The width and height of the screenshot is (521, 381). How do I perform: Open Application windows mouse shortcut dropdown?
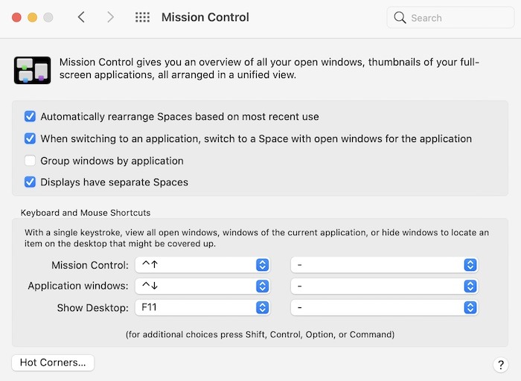point(385,286)
